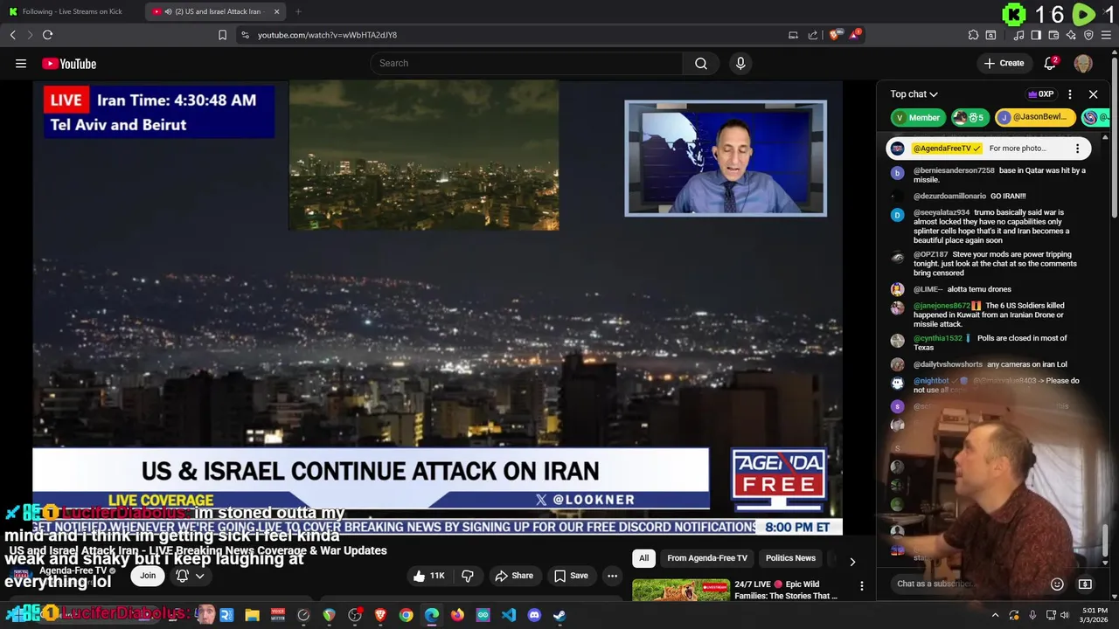1119x629 pixels.
Task: Click the green Member chip
Action: (918, 117)
